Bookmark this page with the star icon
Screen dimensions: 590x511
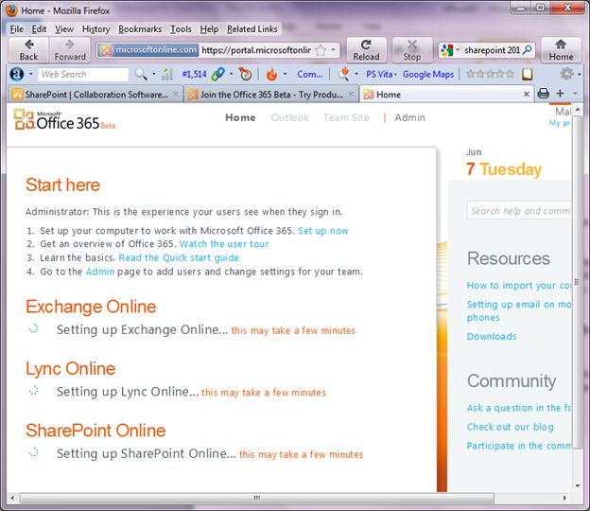click(x=321, y=50)
